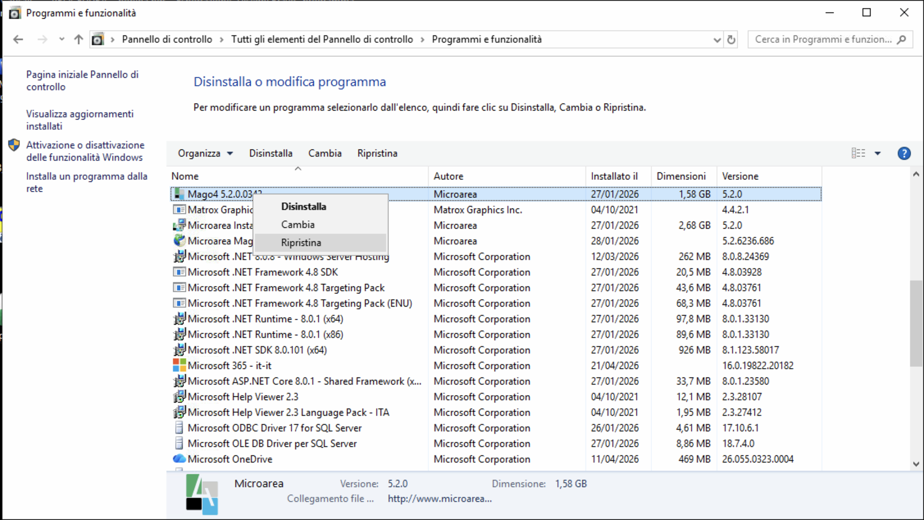Click the vertical scrollbar thumb
Viewport: 924px width, 520px height.
pyautogui.click(x=916, y=323)
